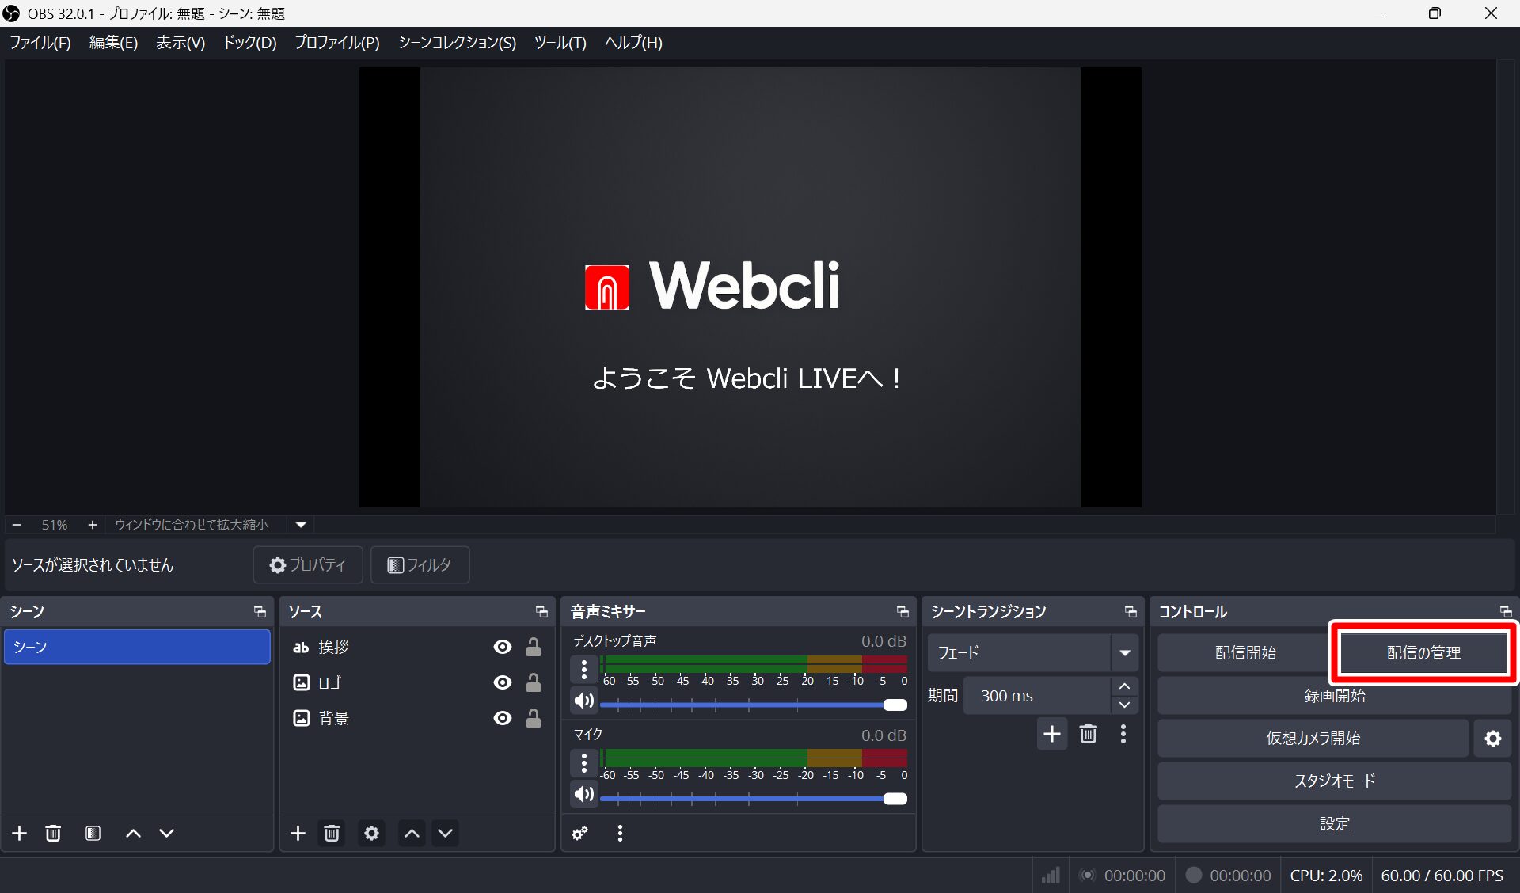Open virtual camera settings gear
This screenshot has height=893, width=1520.
(1492, 739)
